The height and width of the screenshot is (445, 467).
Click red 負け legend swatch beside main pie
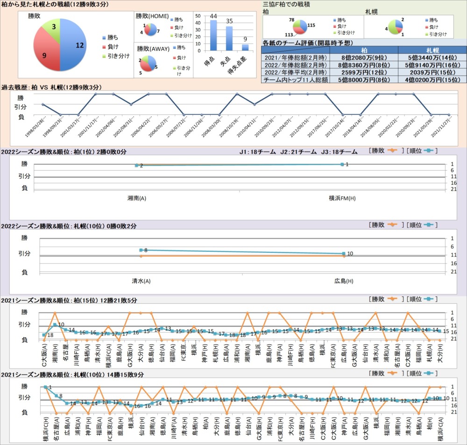point(104,47)
